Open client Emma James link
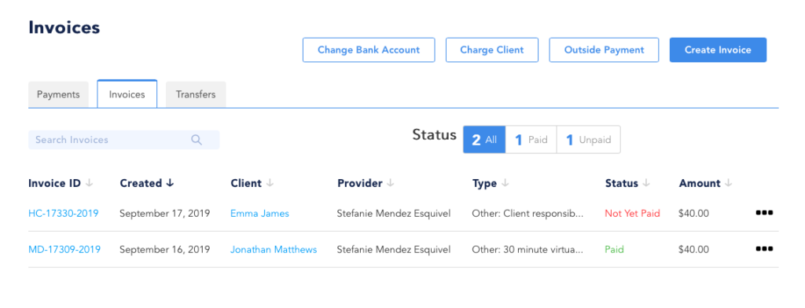 pos(259,214)
